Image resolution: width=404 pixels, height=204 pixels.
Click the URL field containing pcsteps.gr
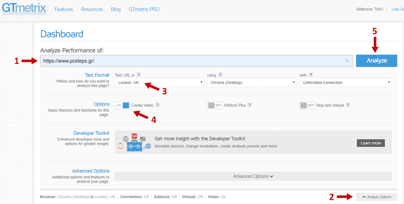tap(196, 61)
